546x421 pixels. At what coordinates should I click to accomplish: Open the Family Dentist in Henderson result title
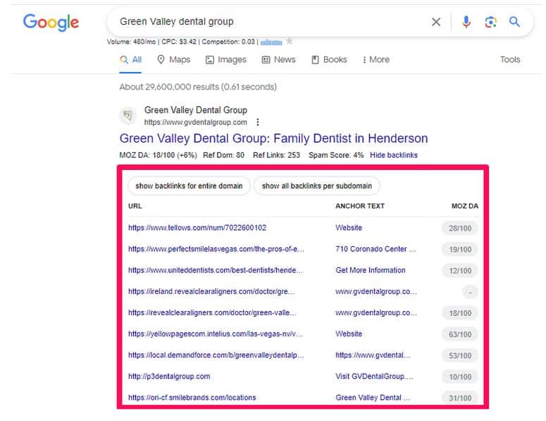click(273, 138)
